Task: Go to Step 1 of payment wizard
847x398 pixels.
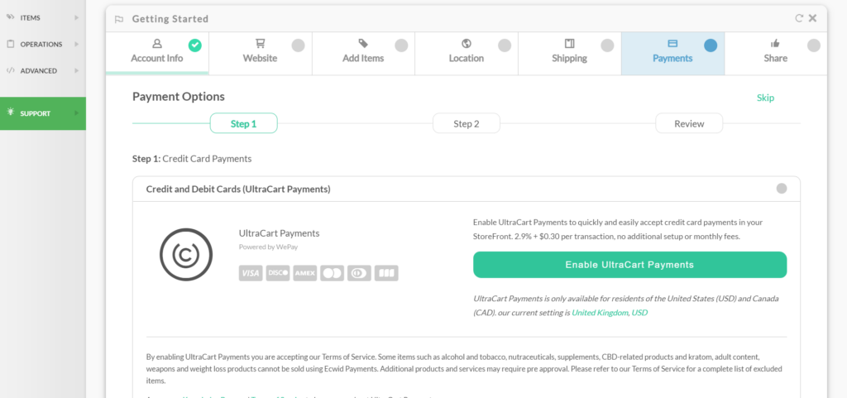Action: pyautogui.click(x=244, y=123)
